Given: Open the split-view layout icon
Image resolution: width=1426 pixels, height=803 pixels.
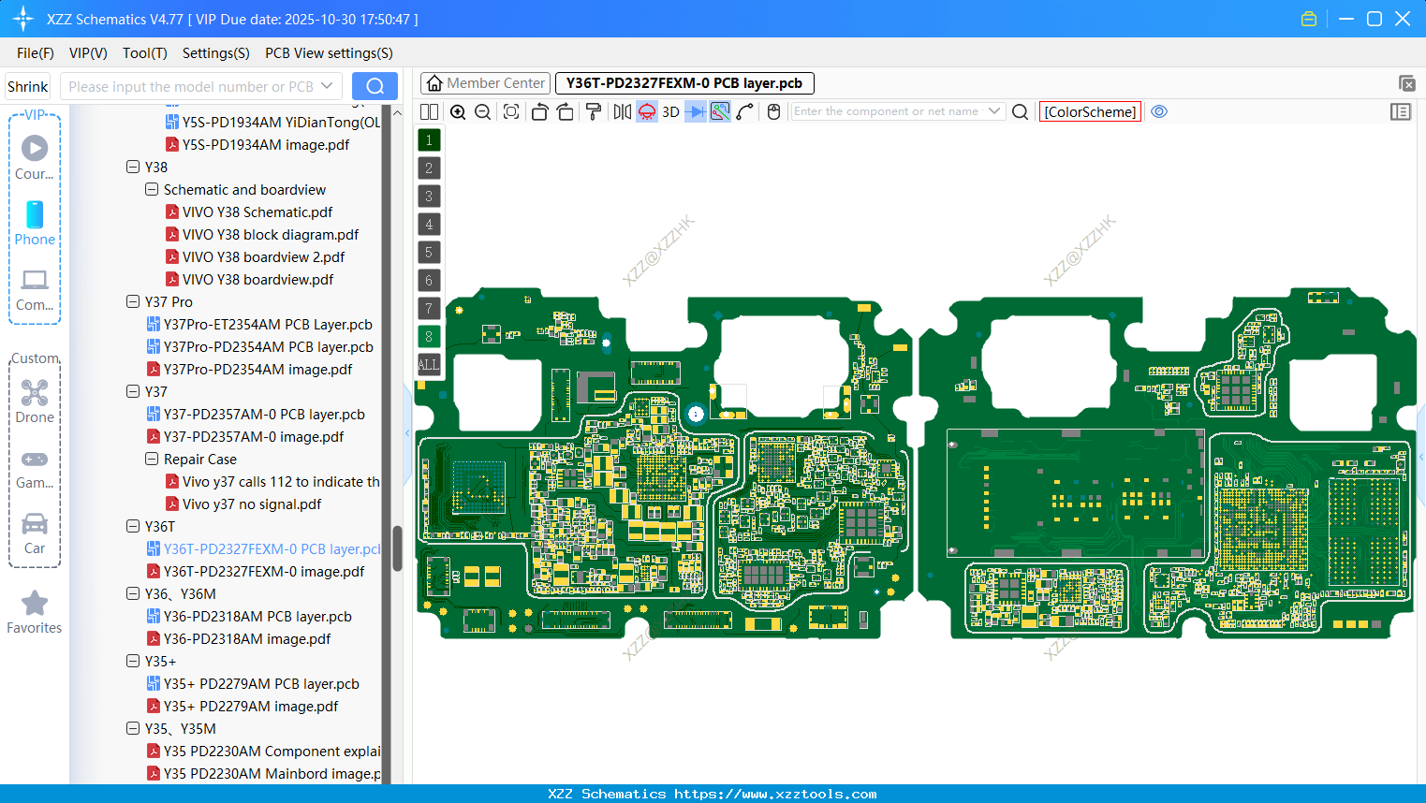Looking at the screenshot, I should pos(429,111).
